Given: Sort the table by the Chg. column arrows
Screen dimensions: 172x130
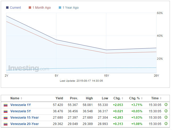Looking at the screenshot, I should coord(122,98).
